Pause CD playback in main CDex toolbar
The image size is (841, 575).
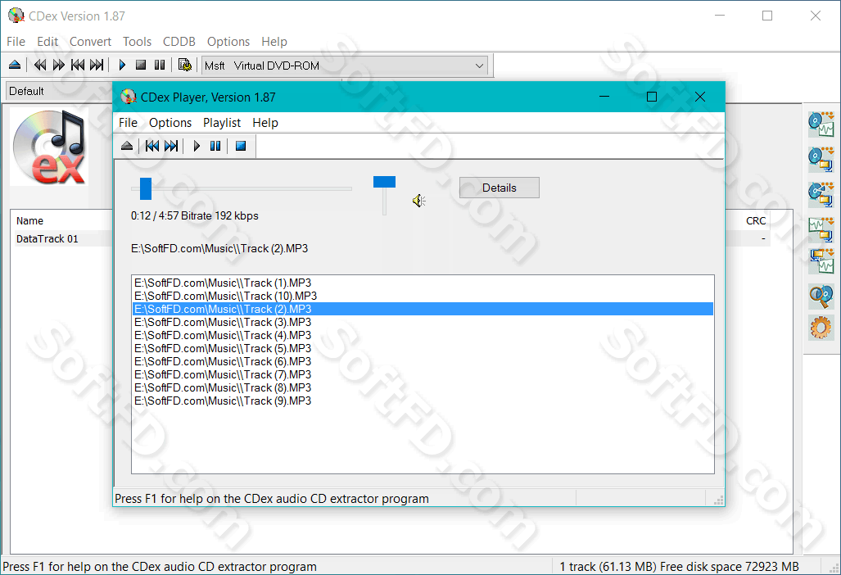click(x=160, y=66)
